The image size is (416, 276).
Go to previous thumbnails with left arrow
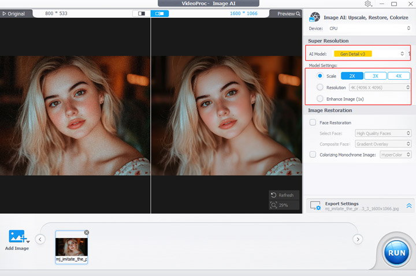point(40,240)
